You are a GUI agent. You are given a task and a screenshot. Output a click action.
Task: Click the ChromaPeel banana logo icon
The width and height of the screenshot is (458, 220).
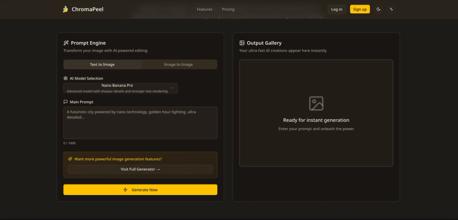[65, 9]
